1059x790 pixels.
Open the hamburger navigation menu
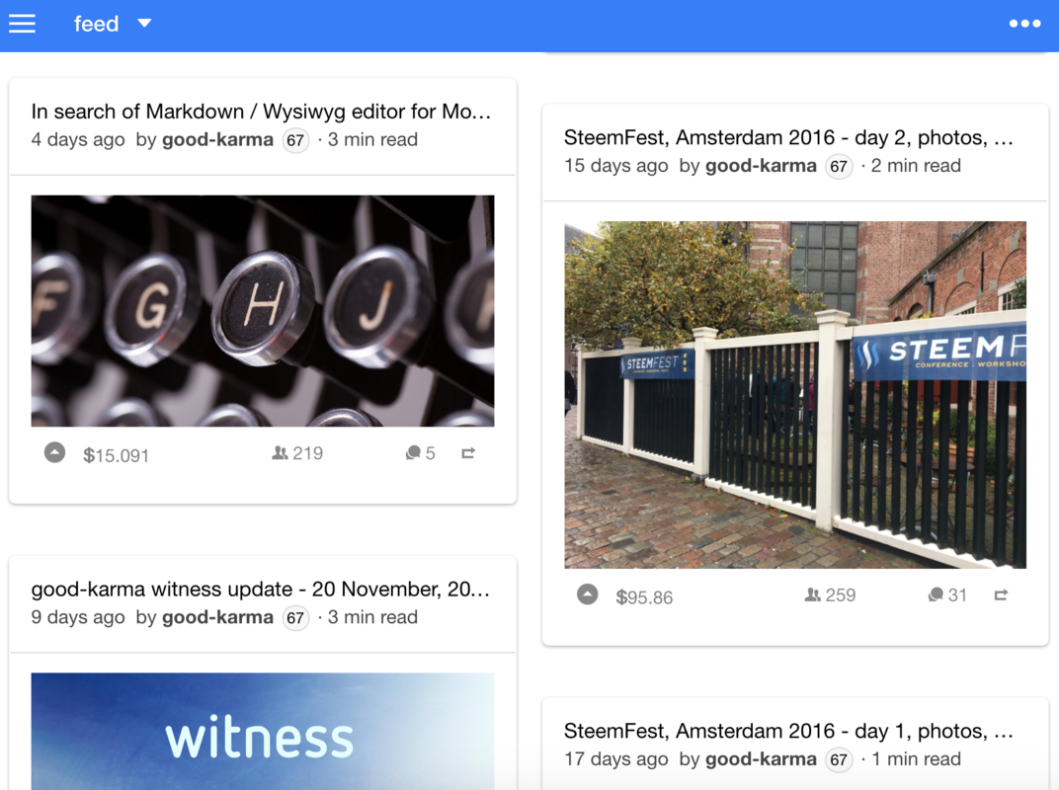click(x=22, y=25)
